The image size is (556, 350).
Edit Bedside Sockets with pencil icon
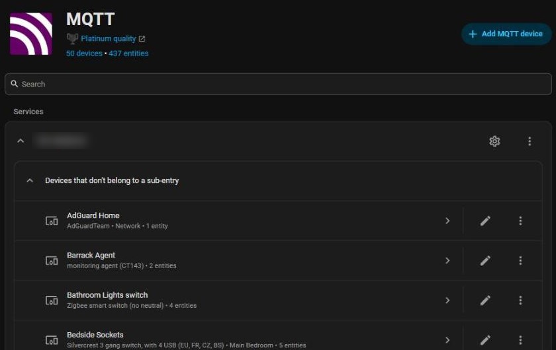485,340
